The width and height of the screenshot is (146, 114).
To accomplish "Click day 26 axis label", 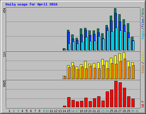I will [x=115, y=111].
